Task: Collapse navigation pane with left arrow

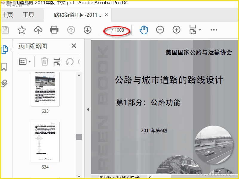Action: point(88,109)
